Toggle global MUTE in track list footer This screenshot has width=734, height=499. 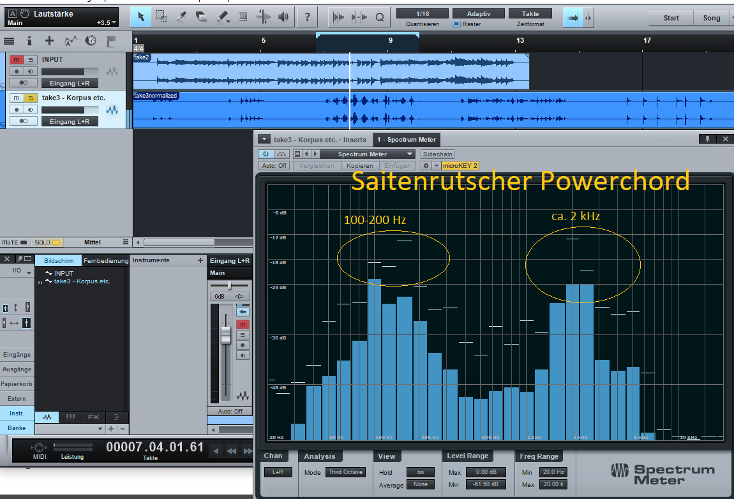coord(15,242)
